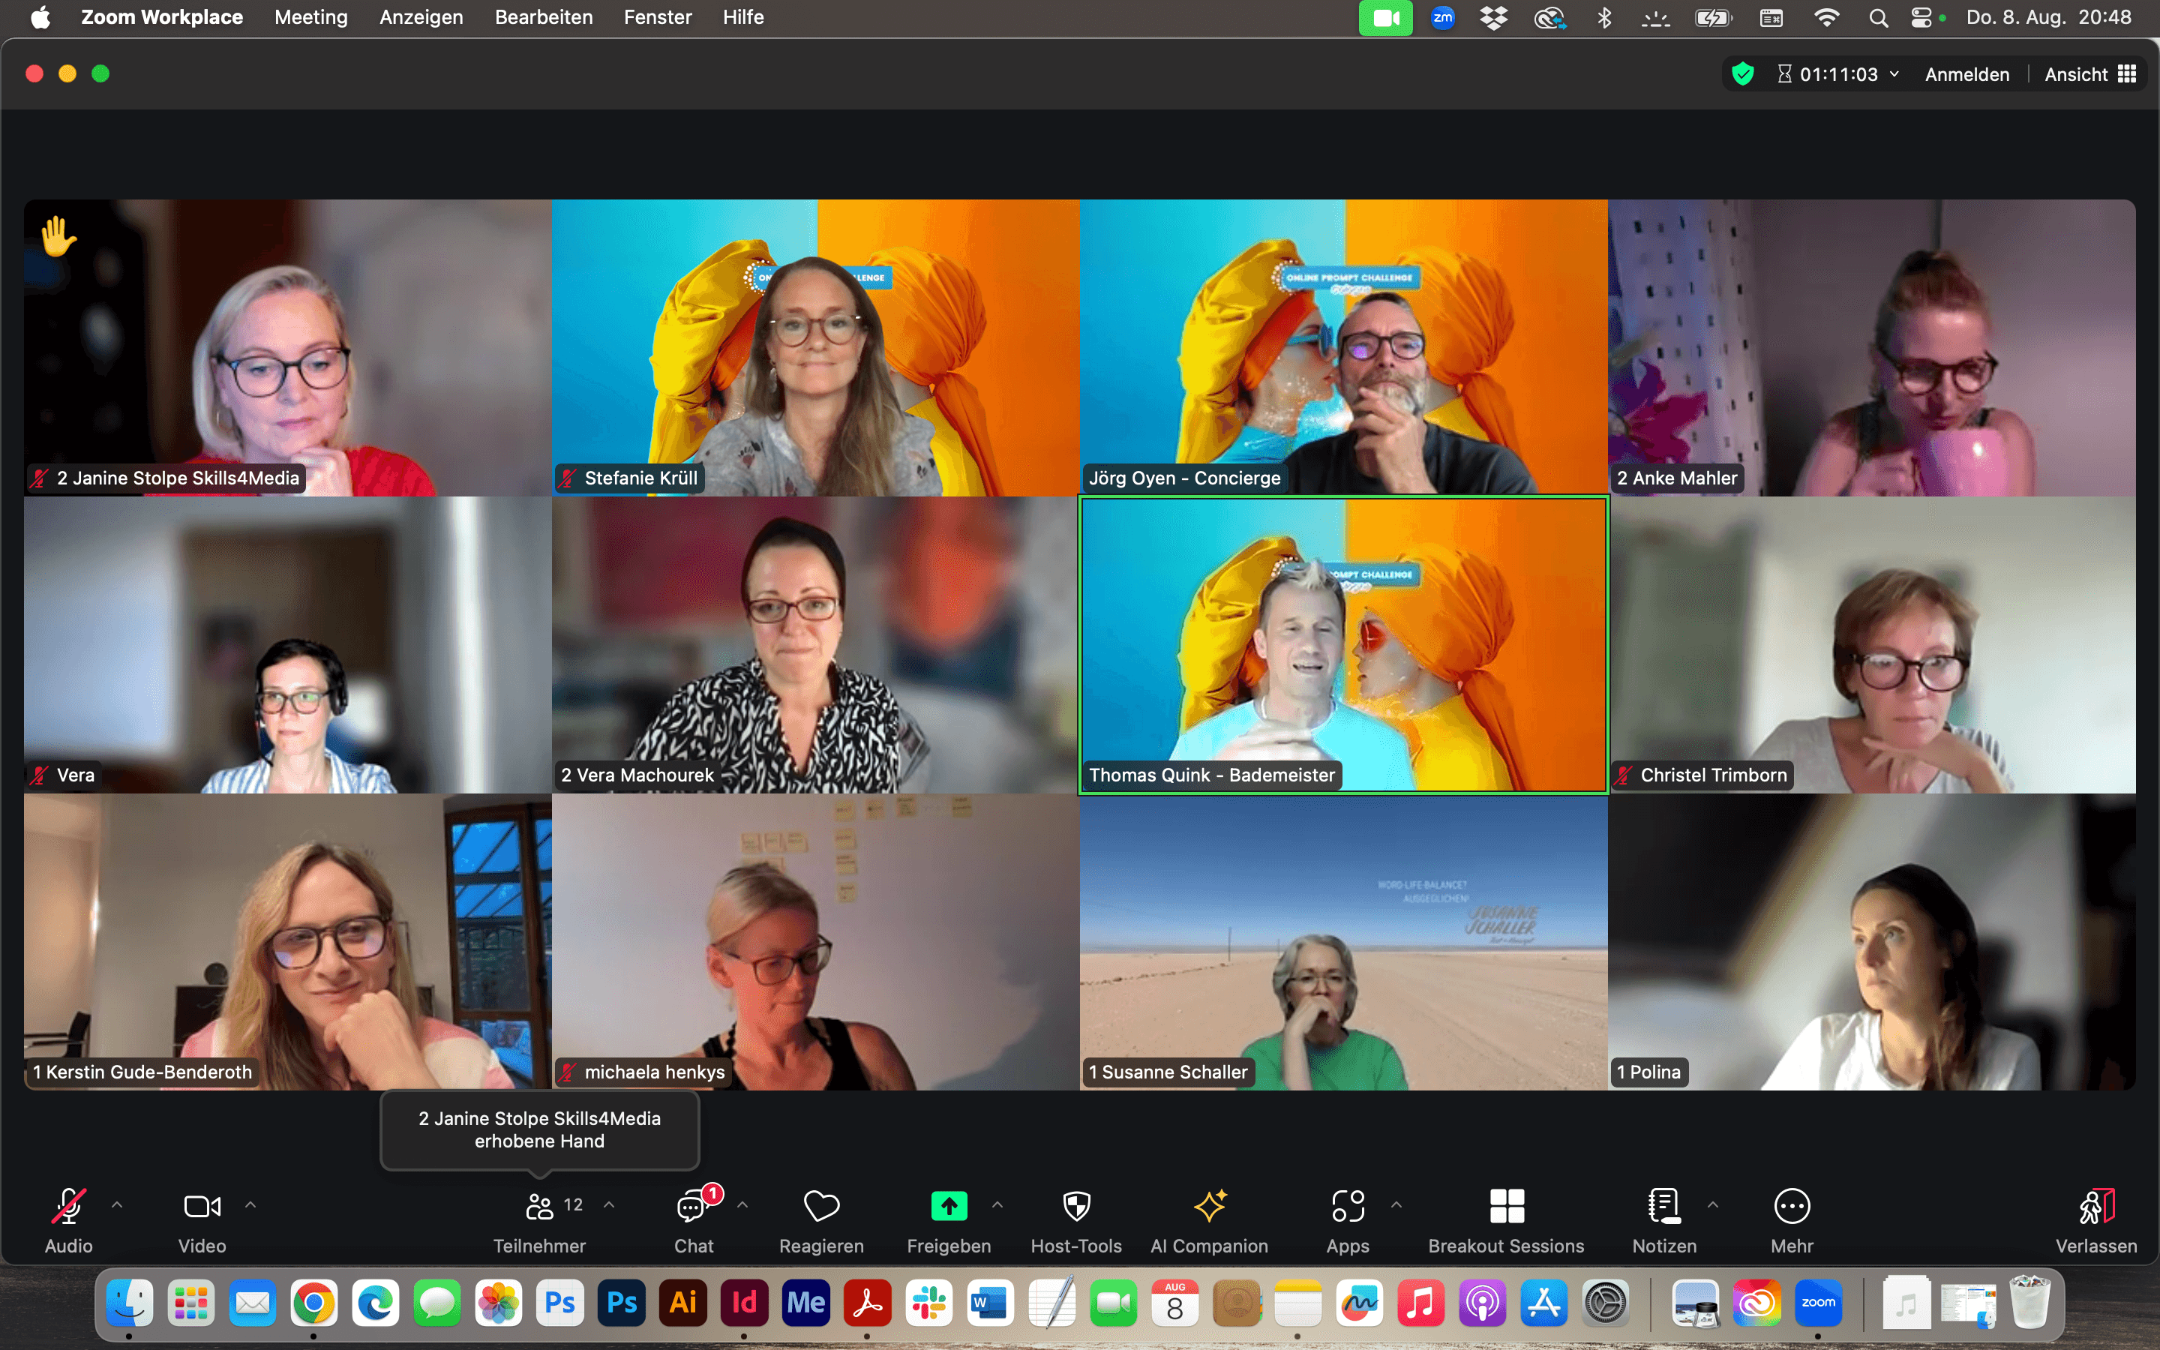Expand the chevron next to Freigeben
Screen dimensions: 2160x1350
click(997, 1205)
